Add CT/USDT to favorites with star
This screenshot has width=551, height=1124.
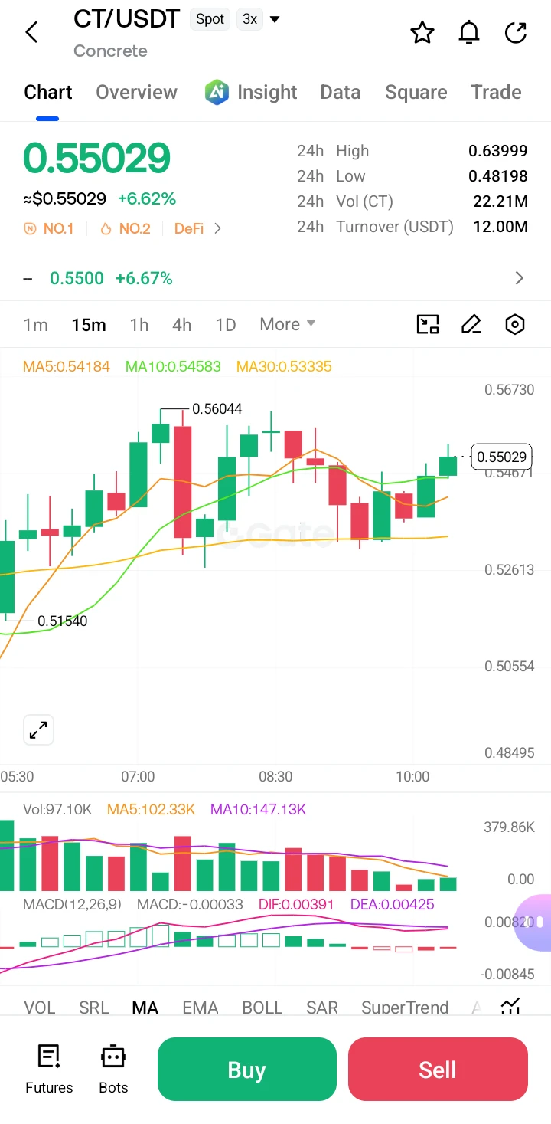[x=422, y=32]
